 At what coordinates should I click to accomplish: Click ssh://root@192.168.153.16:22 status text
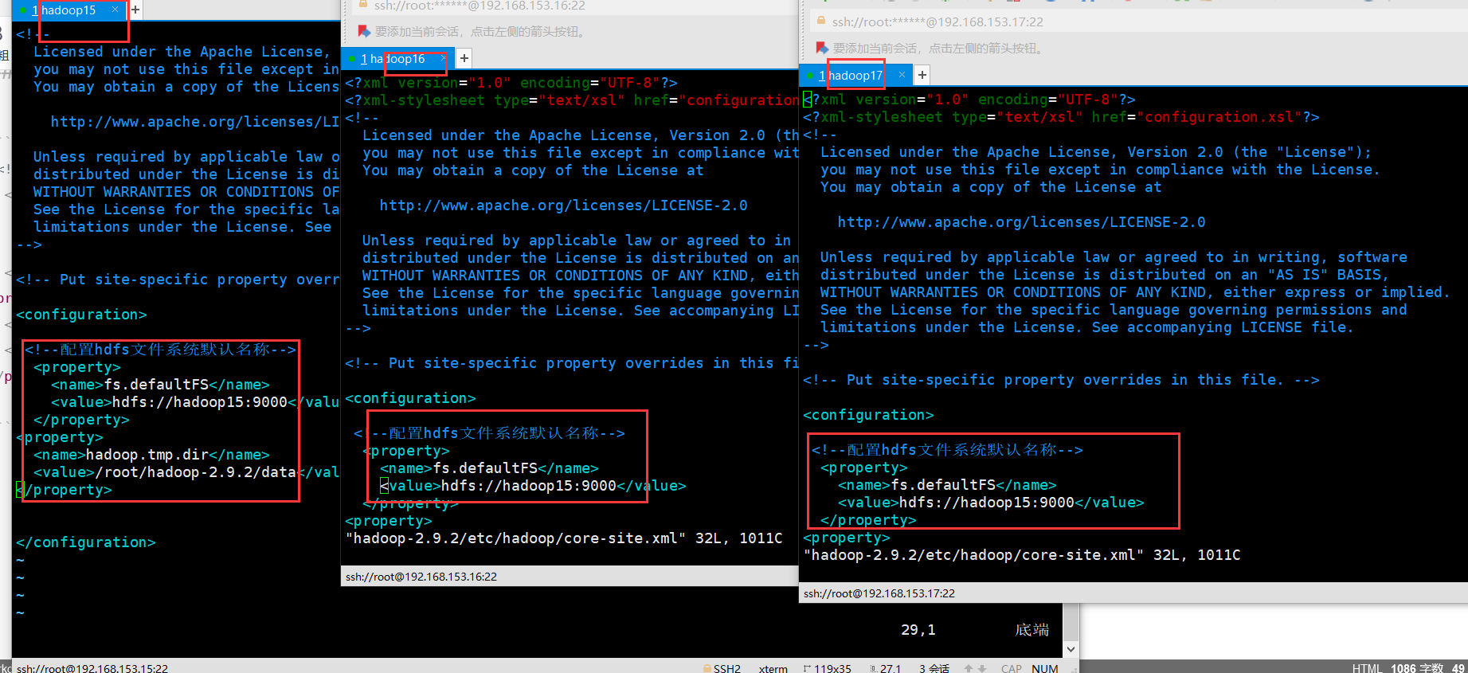(421, 577)
